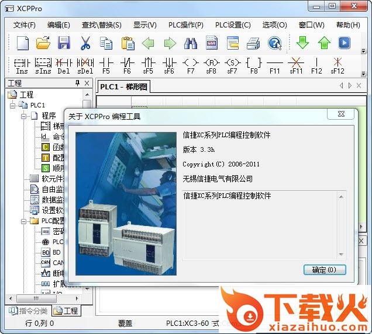Insert falling edge contact sF6
The height and width of the screenshot is (334, 372).
169,66
